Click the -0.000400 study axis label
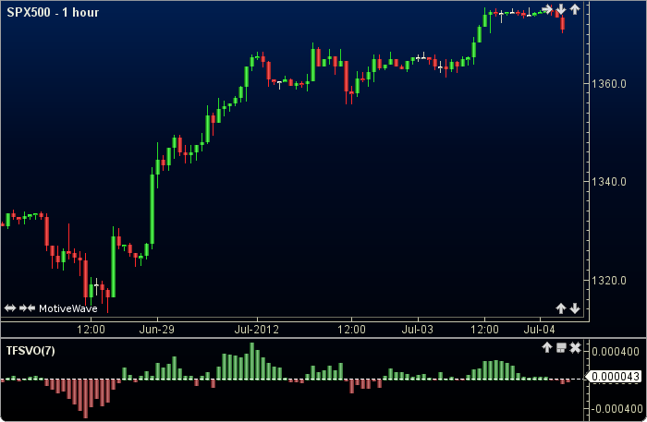The image size is (647, 422). [x=616, y=409]
